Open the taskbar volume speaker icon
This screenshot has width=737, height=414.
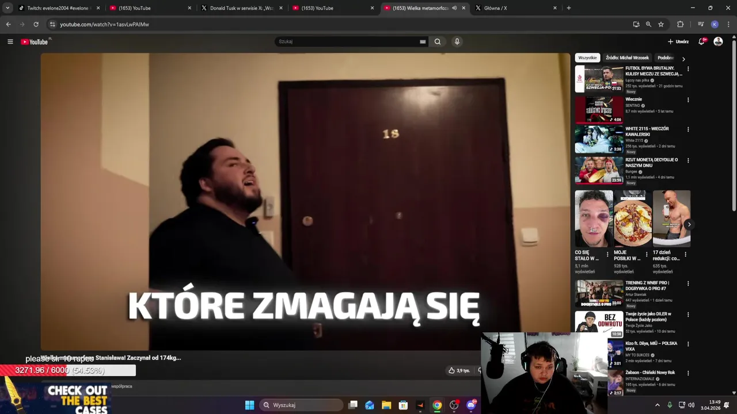(x=691, y=405)
